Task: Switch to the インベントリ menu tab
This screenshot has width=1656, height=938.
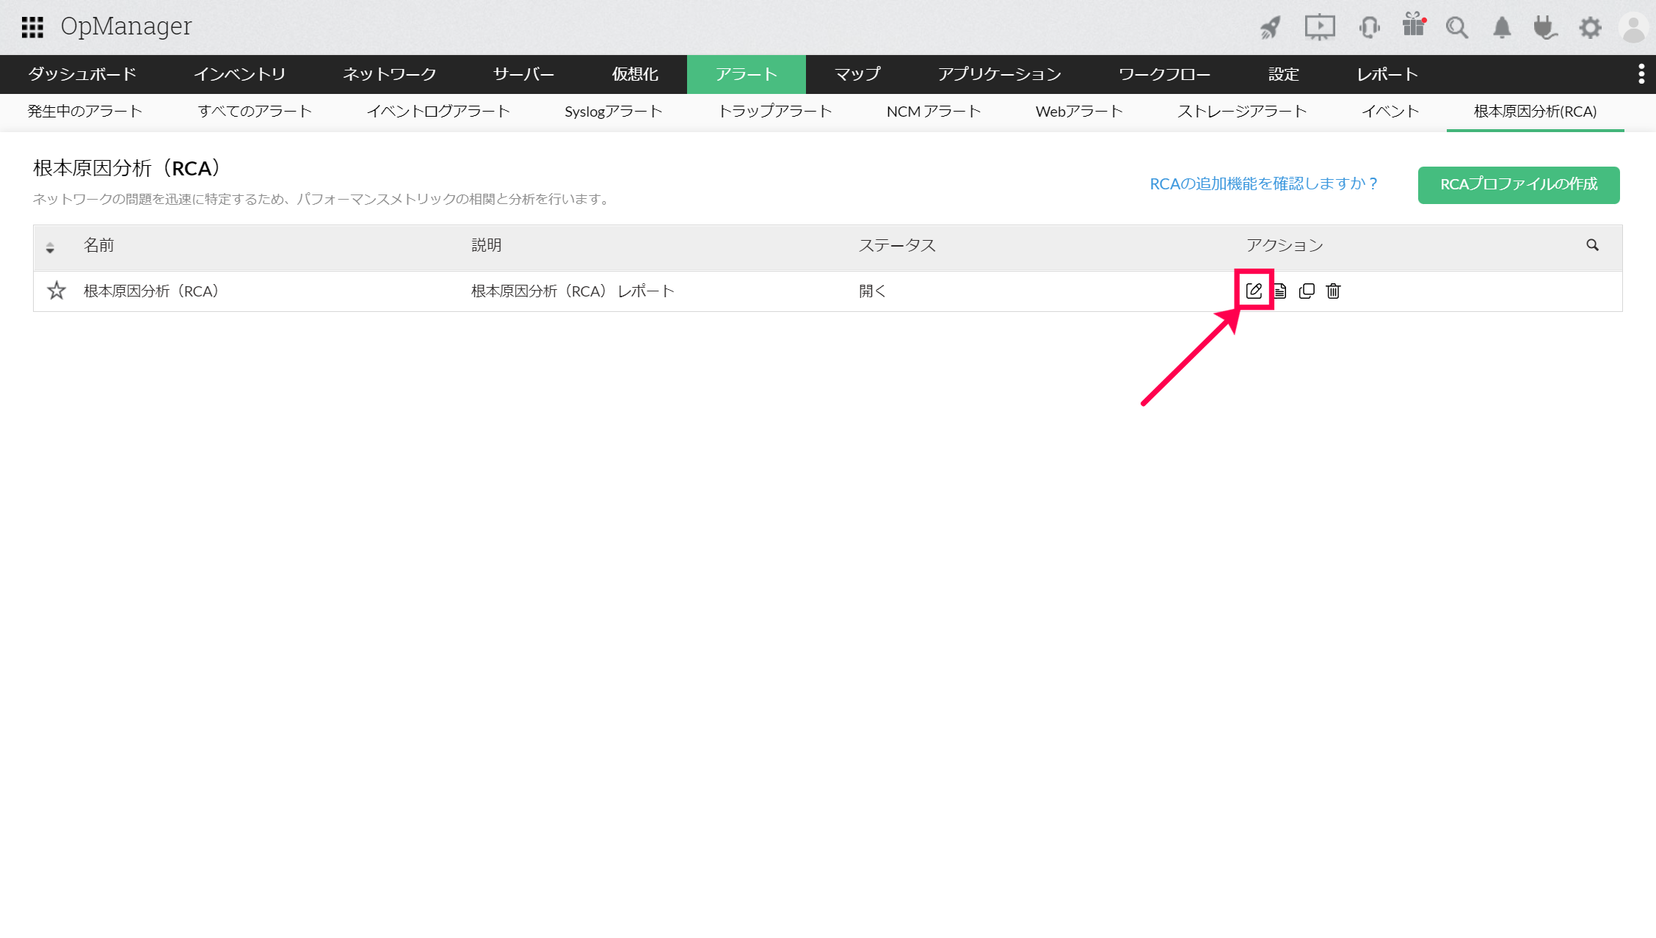Action: point(239,74)
